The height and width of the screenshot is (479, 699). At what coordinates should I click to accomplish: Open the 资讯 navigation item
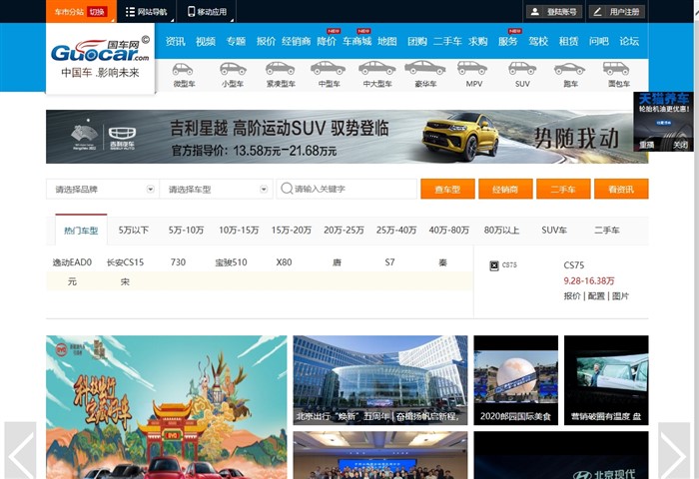coord(175,42)
